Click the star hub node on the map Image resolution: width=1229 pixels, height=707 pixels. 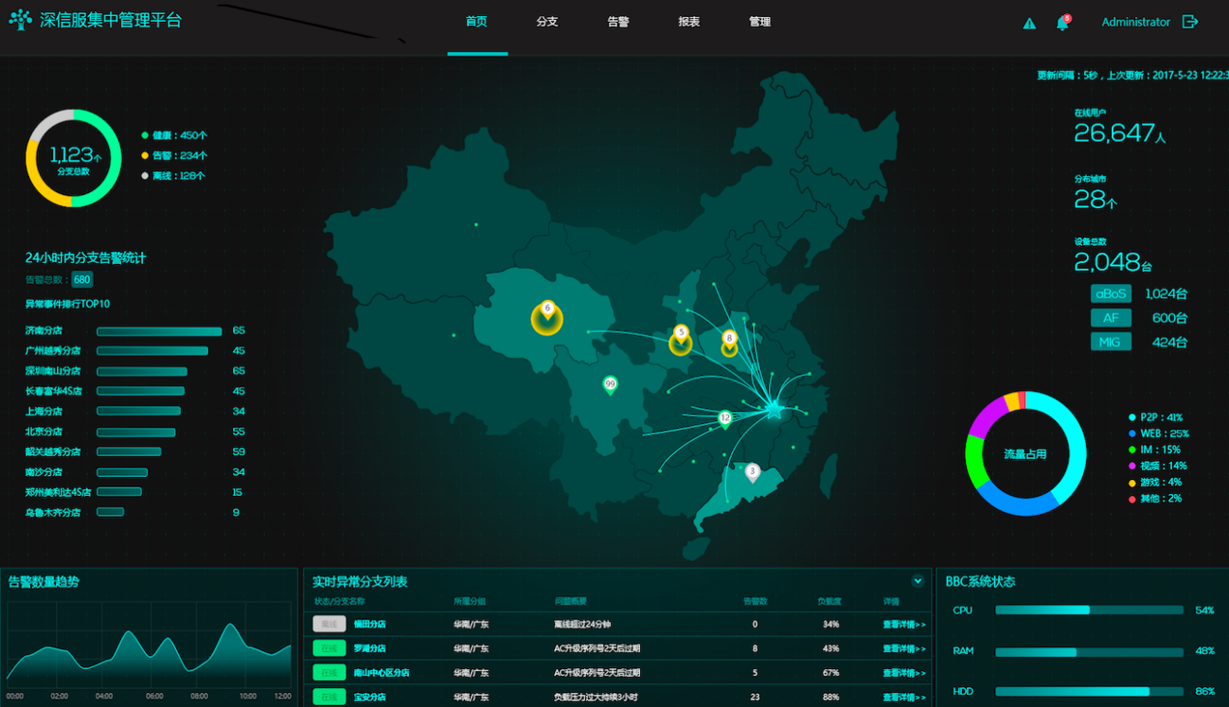click(774, 410)
